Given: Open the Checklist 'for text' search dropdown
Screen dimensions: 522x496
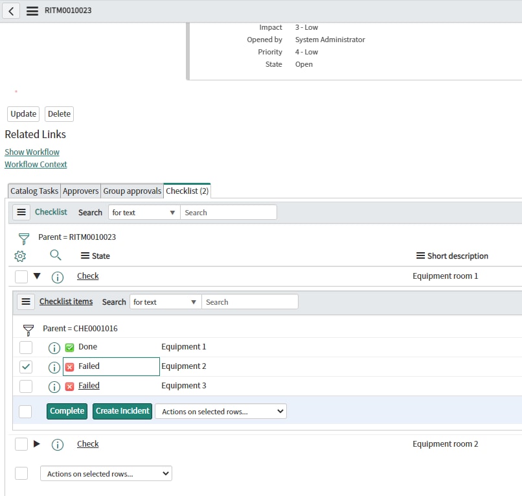Looking at the screenshot, I should [x=144, y=212].
